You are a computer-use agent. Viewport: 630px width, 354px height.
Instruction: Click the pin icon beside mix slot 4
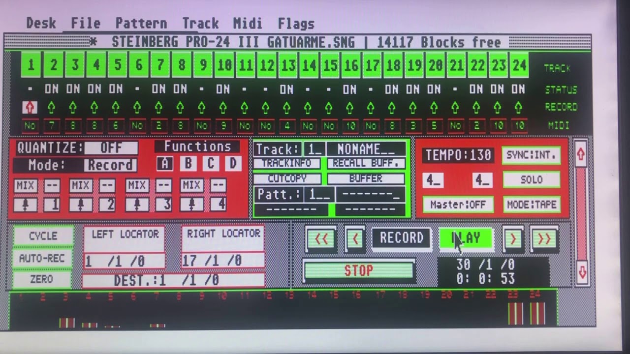pyautogui.click(x=191, y=204)
